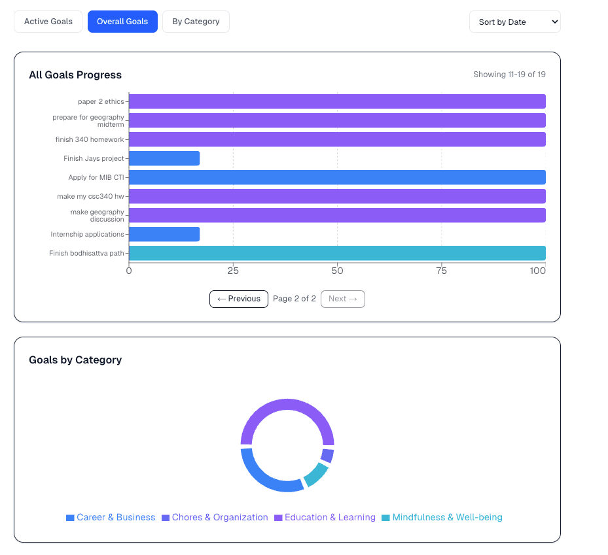Open the Sort by Date dropdown
608x555 pixels.
tap(514, 22)
